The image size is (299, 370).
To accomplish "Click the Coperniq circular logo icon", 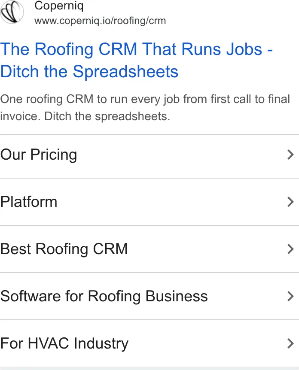I will (x=12, y=12).
